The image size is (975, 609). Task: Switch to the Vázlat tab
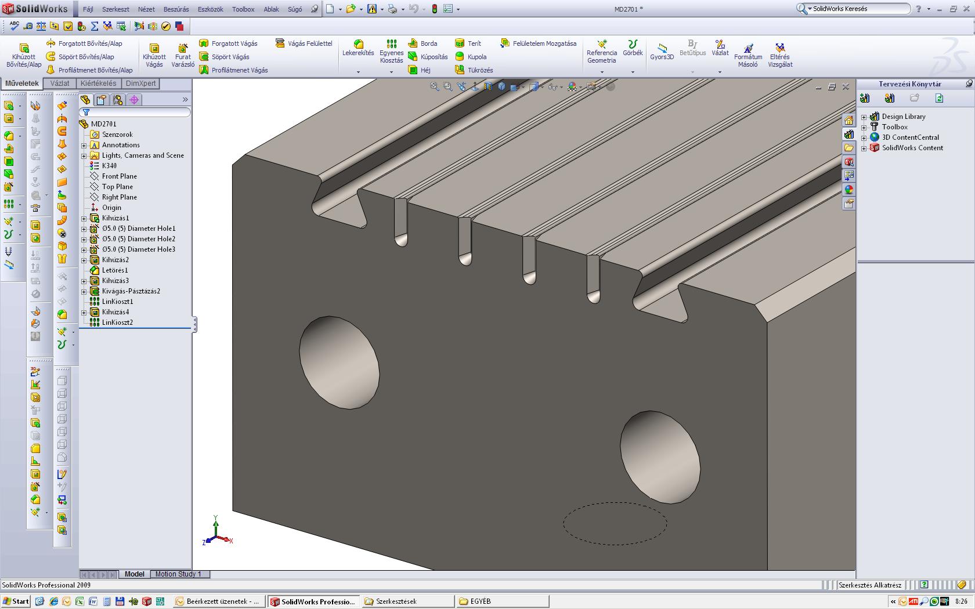point(60,84)
